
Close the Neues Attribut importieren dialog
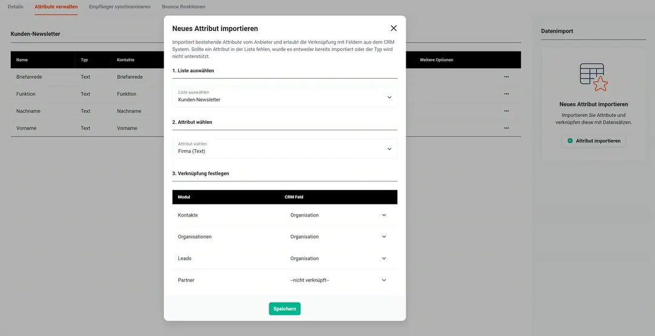tap(394, 28)
